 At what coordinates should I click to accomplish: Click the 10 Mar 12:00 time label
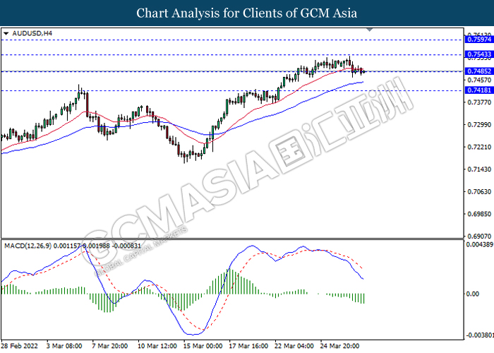[x=157, y=346]
